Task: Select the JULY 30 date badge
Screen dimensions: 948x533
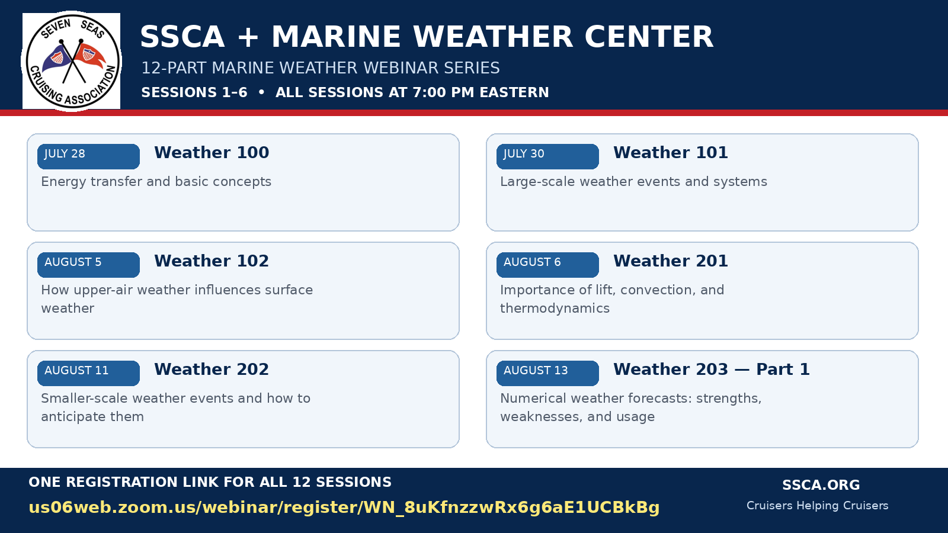Action: pyautogui.click(x=547, y=156)
